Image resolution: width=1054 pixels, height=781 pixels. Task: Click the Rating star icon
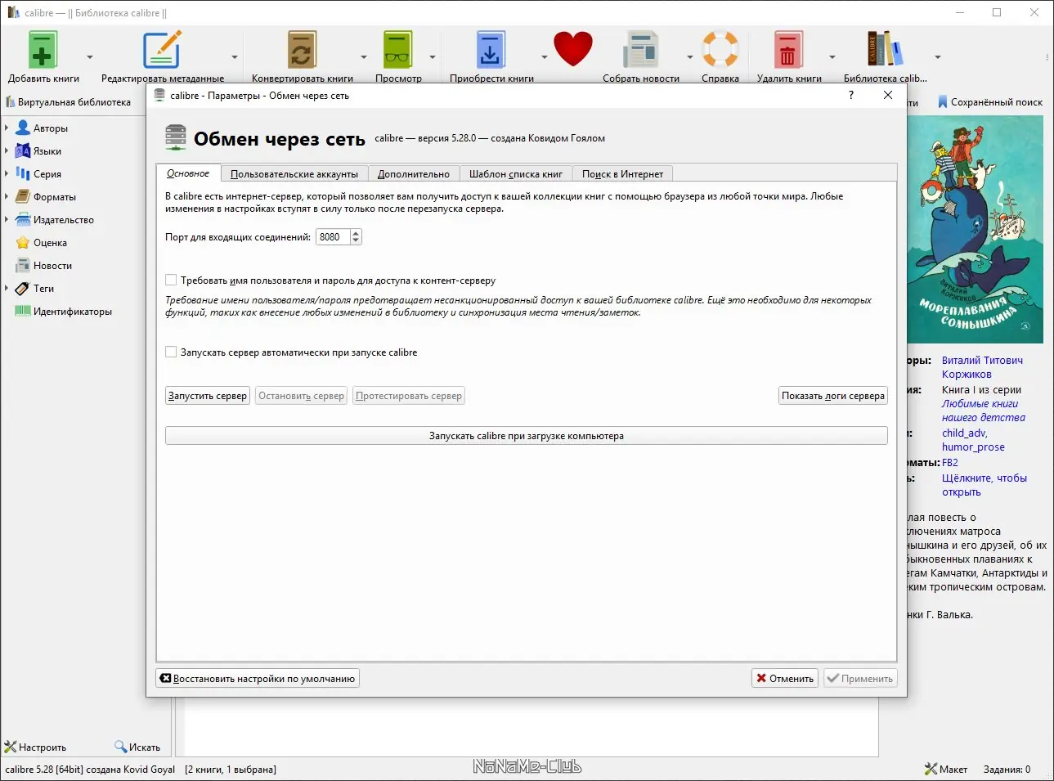point(23,243)
